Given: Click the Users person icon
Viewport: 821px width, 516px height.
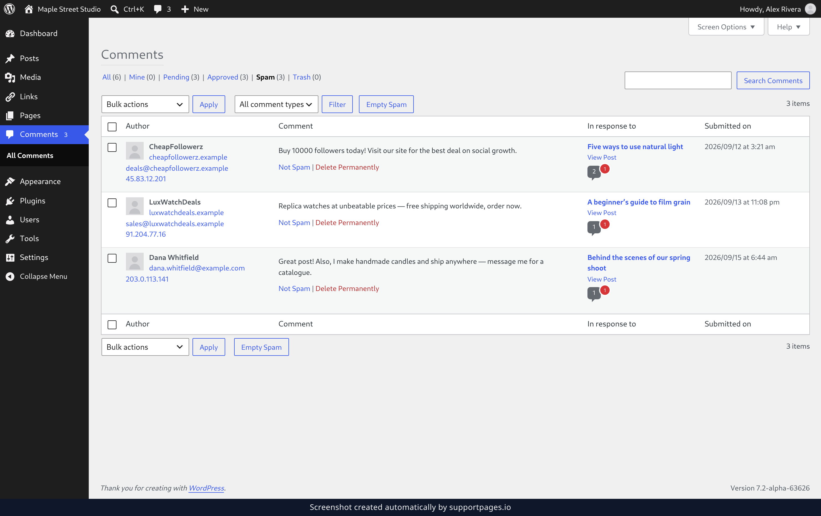Looking at the screenshot, I should point(10,220).
